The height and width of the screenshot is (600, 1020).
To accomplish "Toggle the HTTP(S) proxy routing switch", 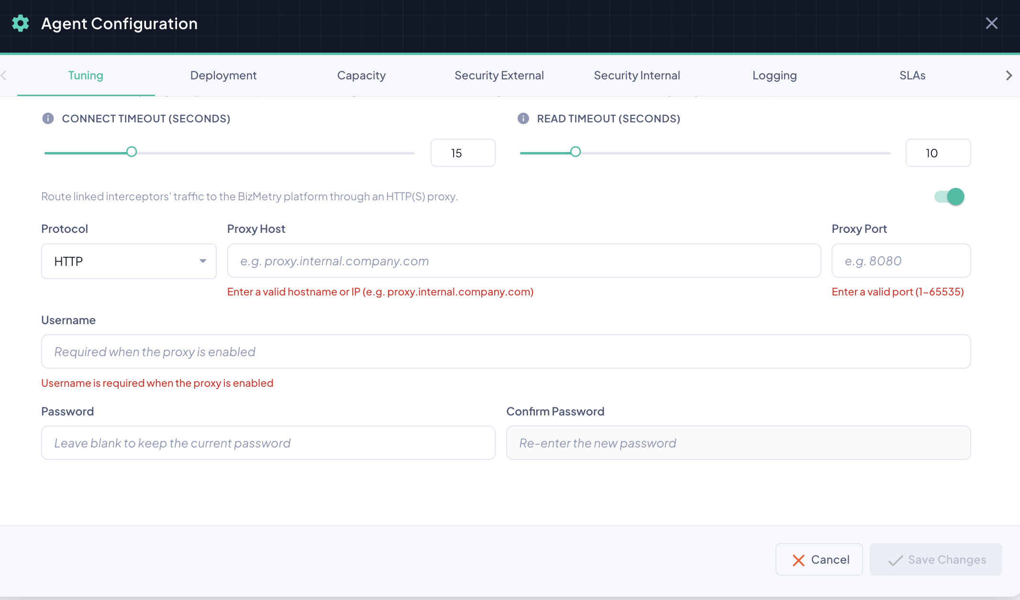I will tap(950, 196).
